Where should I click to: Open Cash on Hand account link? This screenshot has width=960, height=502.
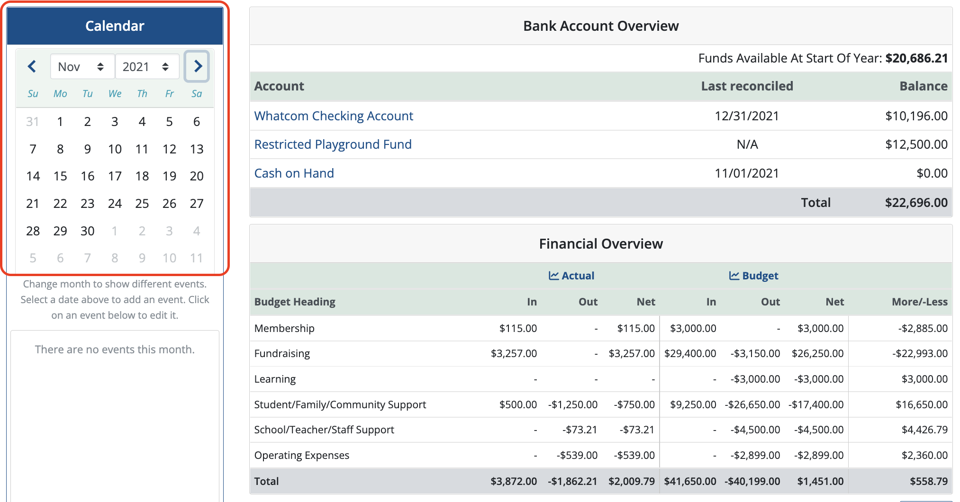pyautogui.click(x=294, y=173)
